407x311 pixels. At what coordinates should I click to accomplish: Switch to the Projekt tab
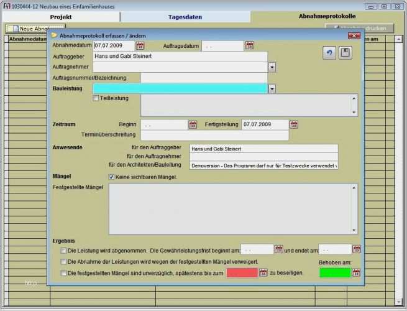[x=60, y=17]
